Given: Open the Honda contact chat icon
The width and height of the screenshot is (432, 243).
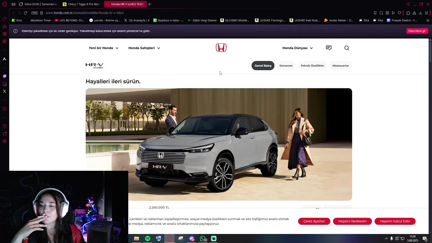Looking at the screenshot, I should coord(329,48).
